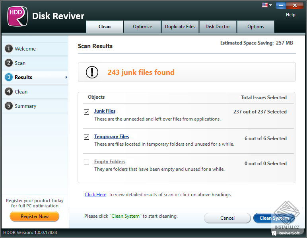Click the exclamation warning icon beside junk files found
The height and width of the screenshot is (238, 307).
point(92,72)
